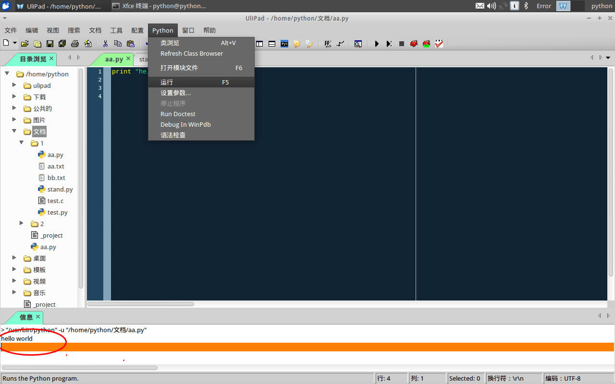The height and width of the screenshot is (384, 615).
Task: Expand the 图片 folder
Action: coord(14,120)
